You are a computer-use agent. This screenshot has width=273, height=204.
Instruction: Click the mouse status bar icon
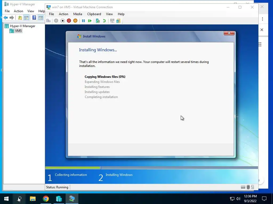(248, 187)
